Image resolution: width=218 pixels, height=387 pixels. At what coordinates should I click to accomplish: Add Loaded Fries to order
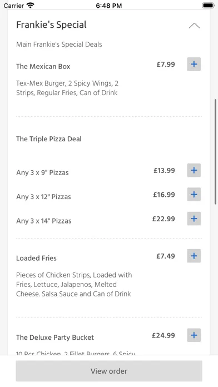194,256
